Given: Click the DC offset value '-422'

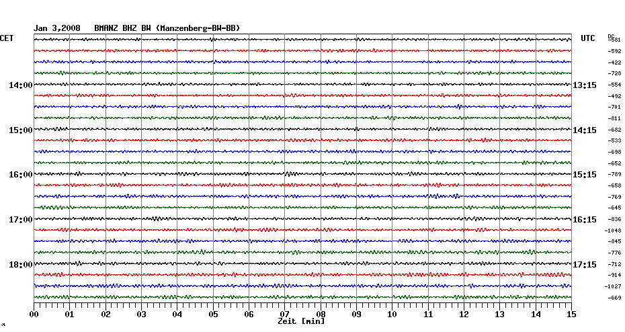Looking at the screenshot, I should click(614, 63).
